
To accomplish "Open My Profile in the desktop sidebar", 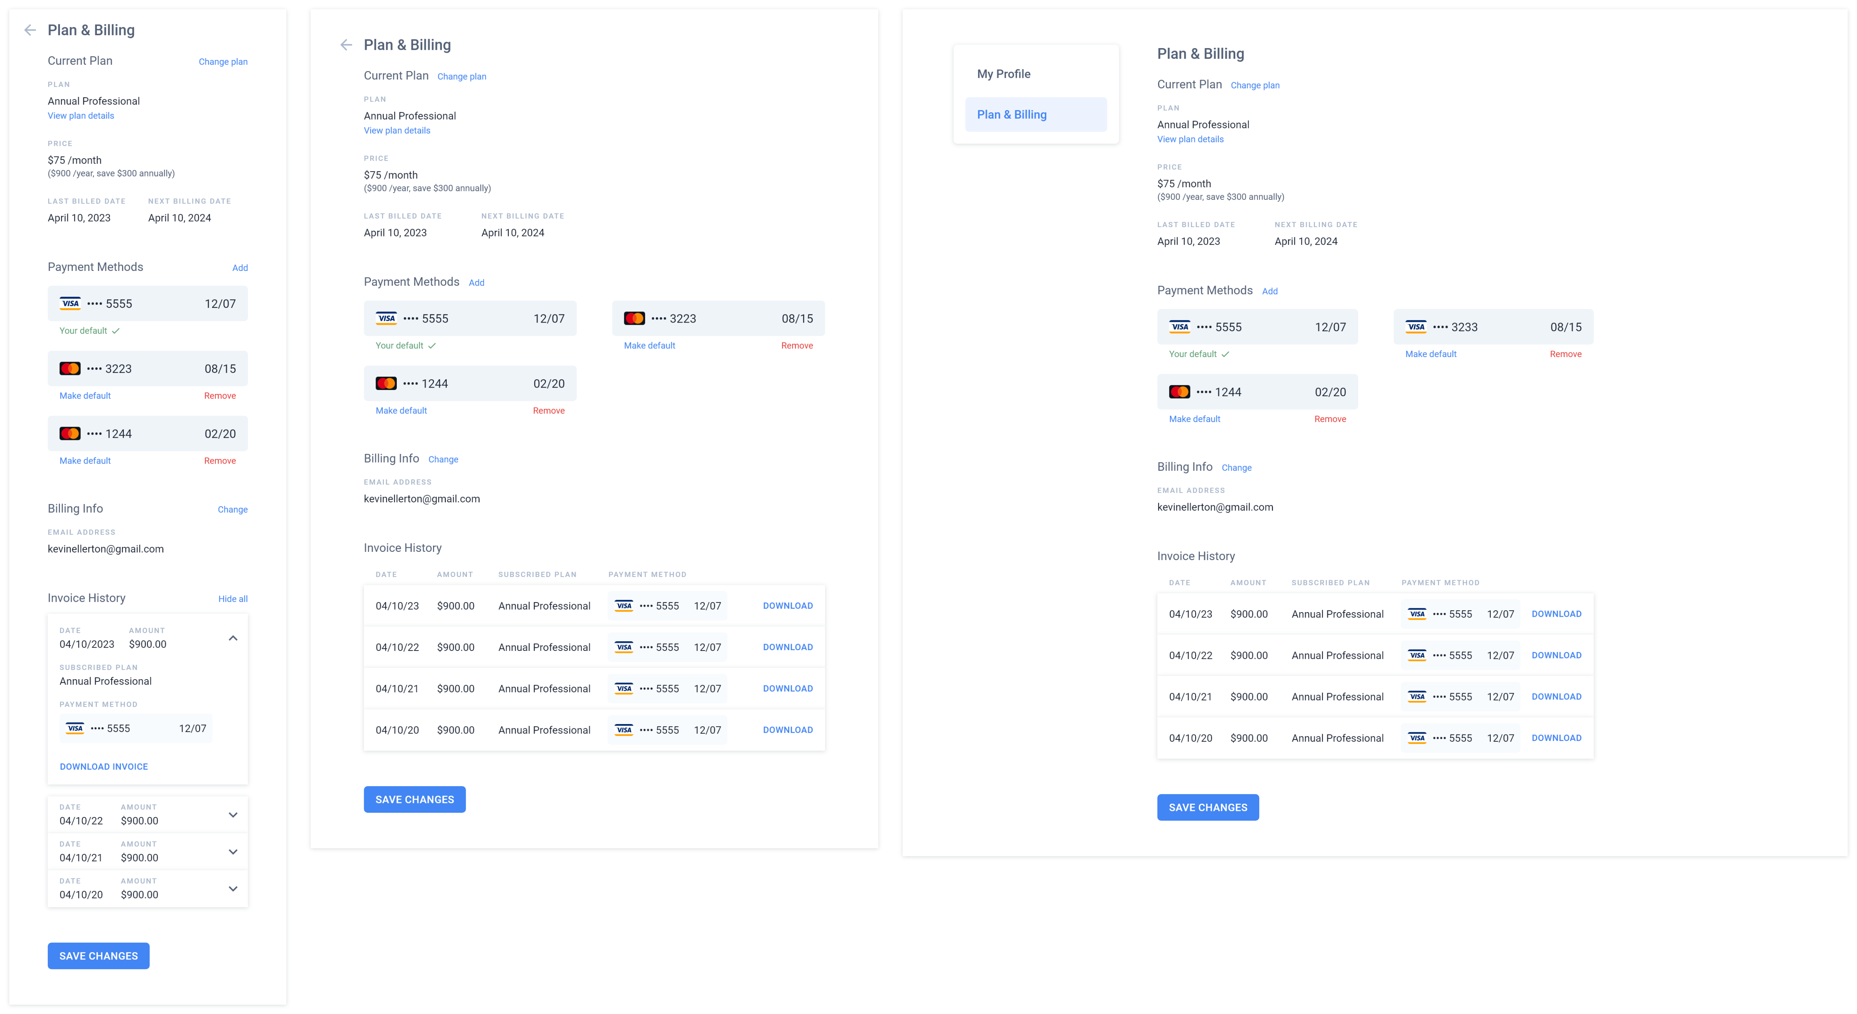I will click(1003, 74).
